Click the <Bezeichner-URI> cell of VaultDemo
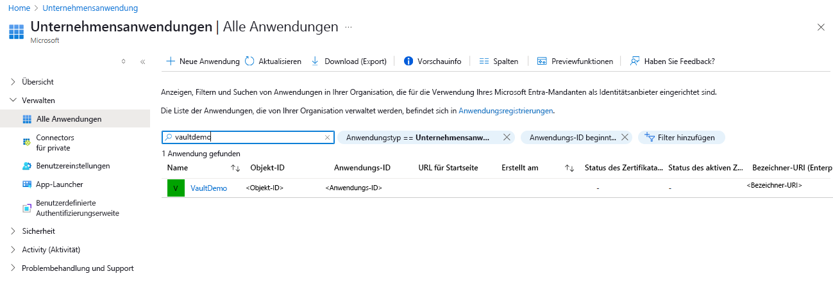 [775, 185]
